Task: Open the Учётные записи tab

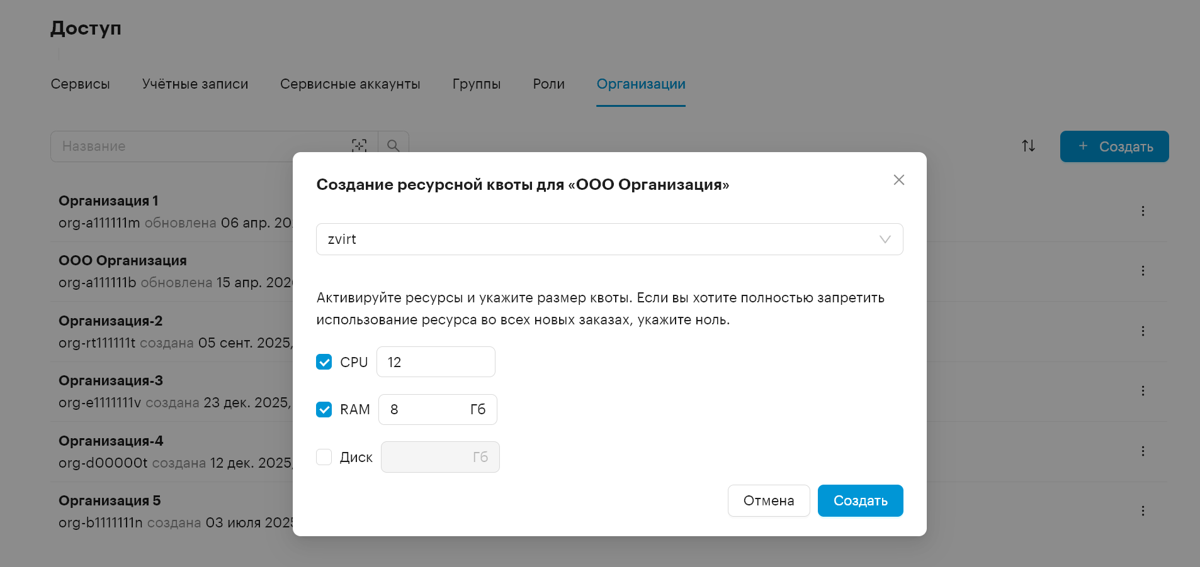Action: (195, 84)
